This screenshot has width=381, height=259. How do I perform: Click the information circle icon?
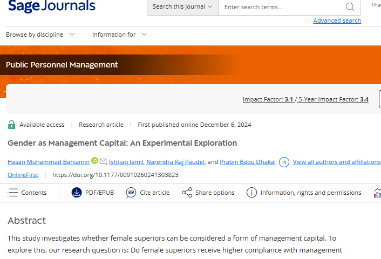coord(251,193)
